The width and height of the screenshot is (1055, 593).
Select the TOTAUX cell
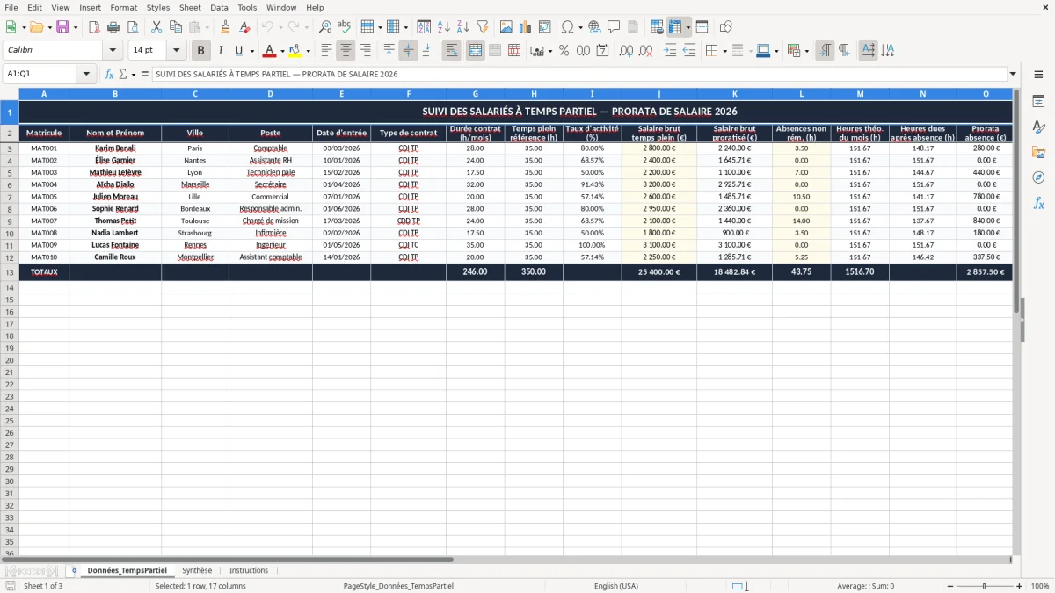point(44,272)
